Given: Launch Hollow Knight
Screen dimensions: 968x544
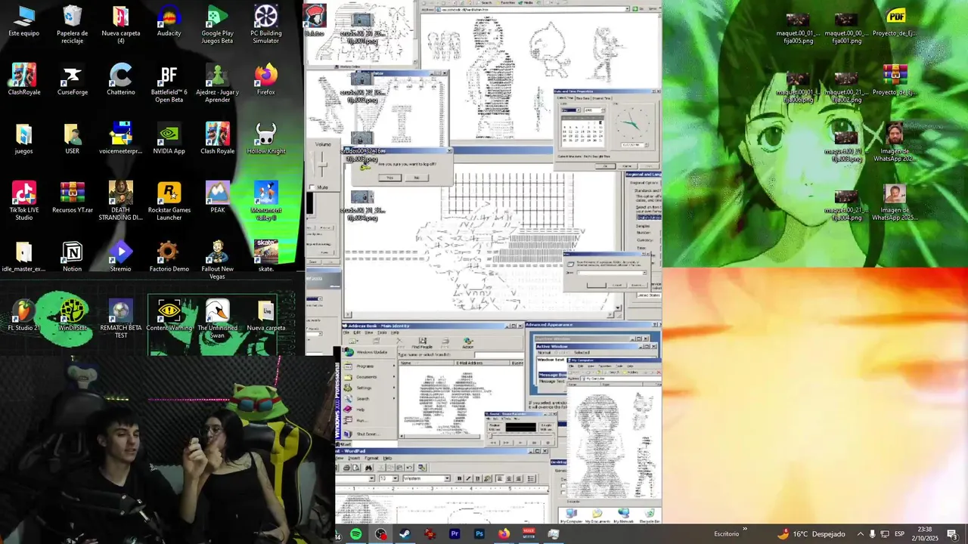Looking at the screenshot, I should (x=265, y=139).
